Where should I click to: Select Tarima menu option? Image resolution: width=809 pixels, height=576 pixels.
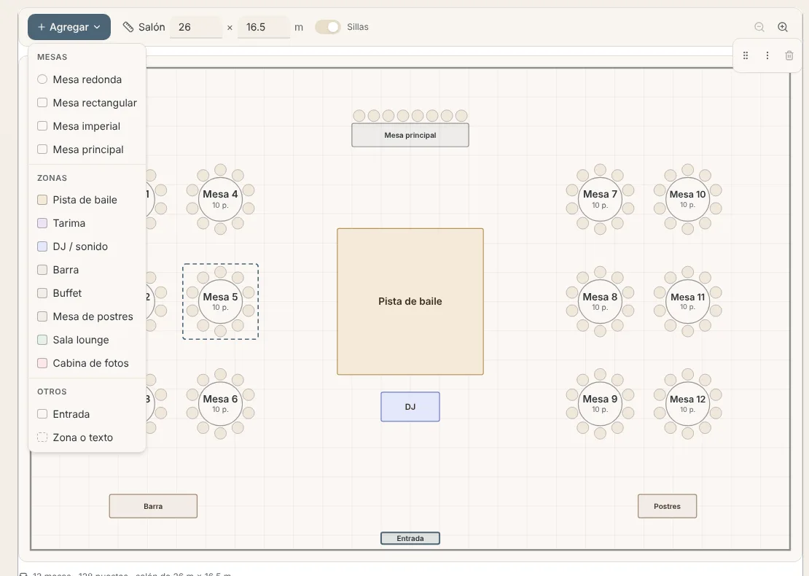click(x=87, y=223)
